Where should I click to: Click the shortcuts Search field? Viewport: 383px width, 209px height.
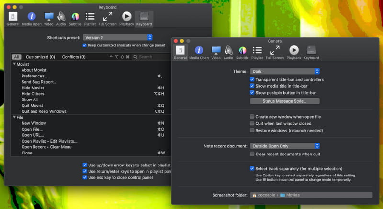click(151, 57)
